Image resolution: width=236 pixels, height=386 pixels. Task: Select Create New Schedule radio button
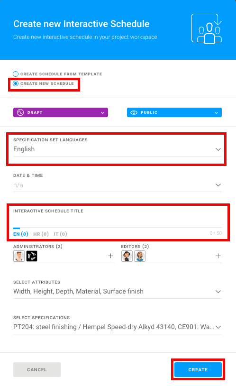[x=16, y=83]
